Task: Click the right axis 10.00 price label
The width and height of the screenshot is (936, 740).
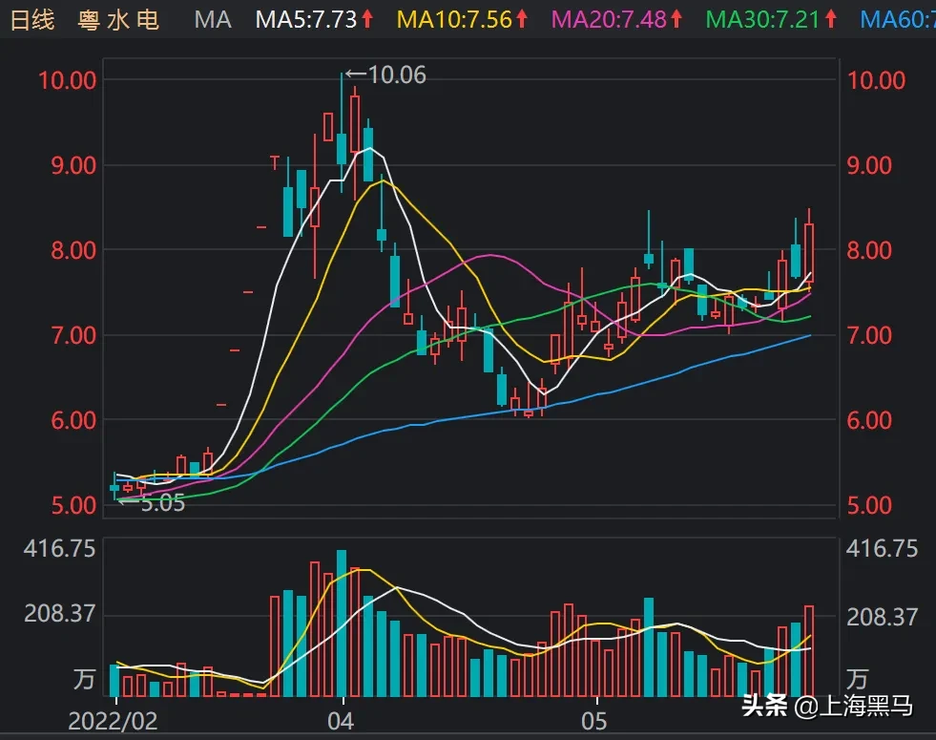Action: [x=876, y=80]
